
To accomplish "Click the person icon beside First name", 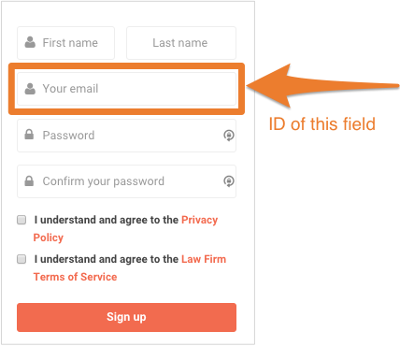I will [30, 42].
